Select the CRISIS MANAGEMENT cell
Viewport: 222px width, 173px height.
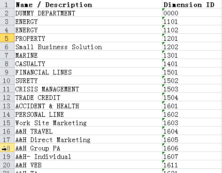click(x=88, y=89)
